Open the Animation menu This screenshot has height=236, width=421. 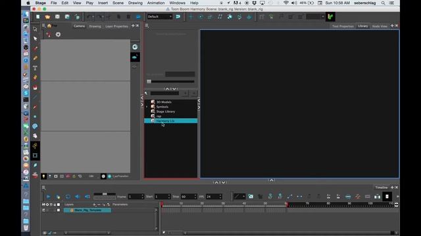[x=156, y=3]
